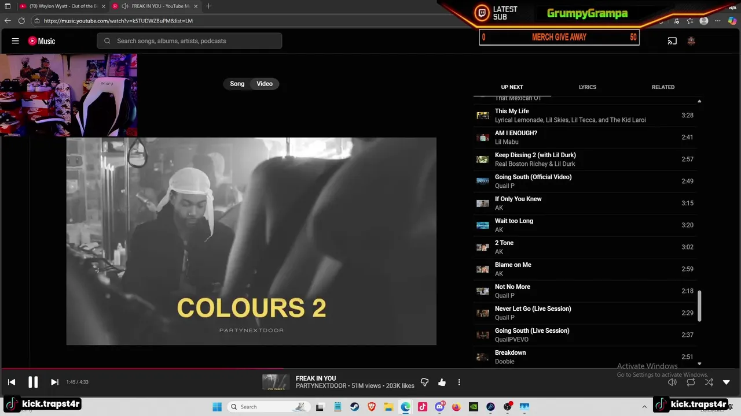View site information lock icon
Image resolution: width=741 pixels, height=416 pixels.
37,21
